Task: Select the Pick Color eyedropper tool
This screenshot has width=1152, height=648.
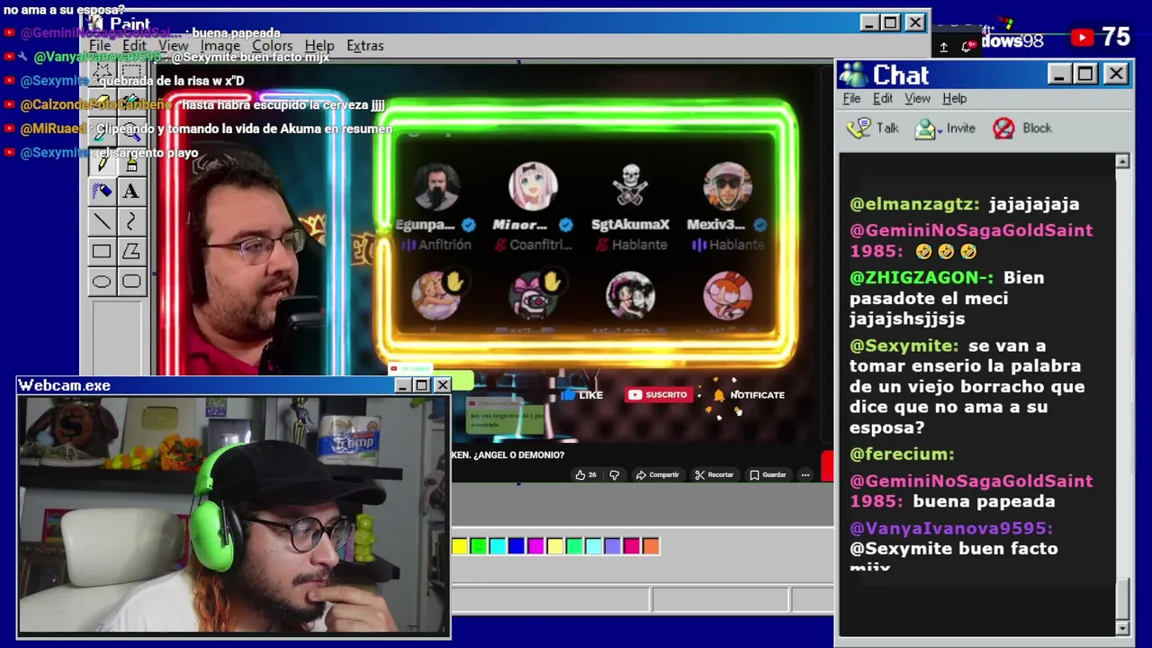Action: [x=102, y=132]
